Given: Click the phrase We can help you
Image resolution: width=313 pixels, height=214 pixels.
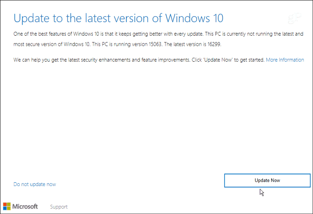Looking at the screenshot, I should (31, 60).
